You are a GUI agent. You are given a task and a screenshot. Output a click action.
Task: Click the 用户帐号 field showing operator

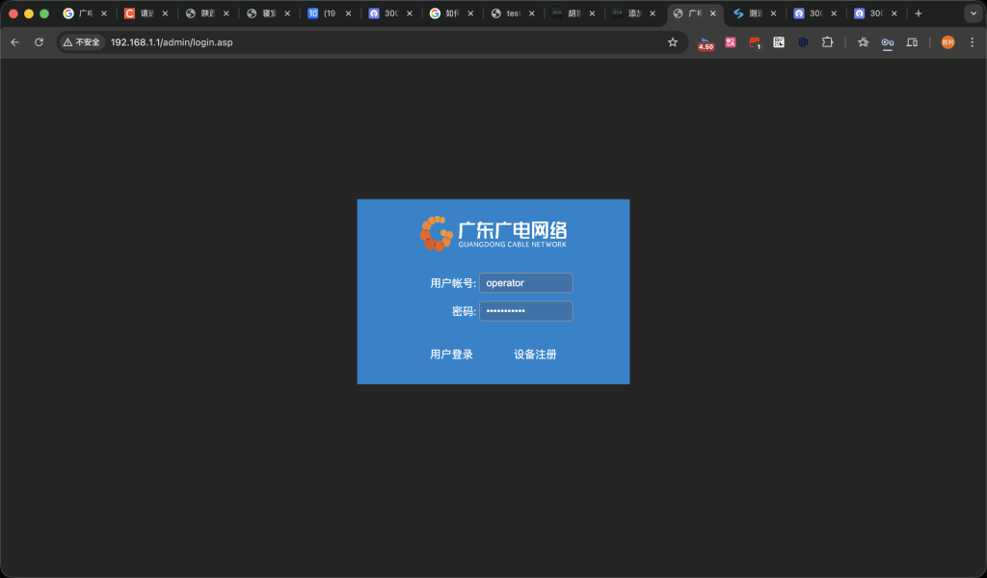525,282
